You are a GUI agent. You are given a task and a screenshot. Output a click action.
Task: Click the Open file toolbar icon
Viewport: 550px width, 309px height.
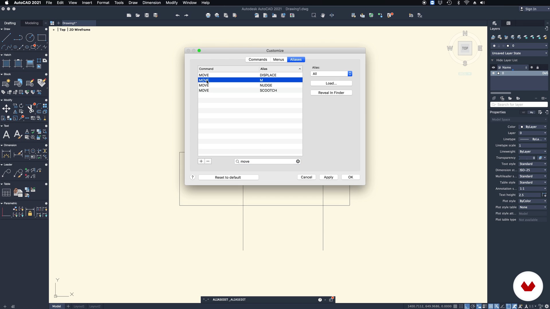[x=138, y=15]
